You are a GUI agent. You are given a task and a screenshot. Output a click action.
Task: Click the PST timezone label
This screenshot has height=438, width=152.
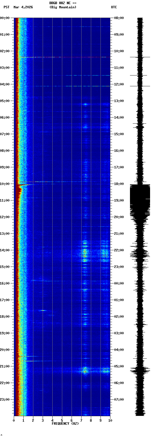(6, 7)
